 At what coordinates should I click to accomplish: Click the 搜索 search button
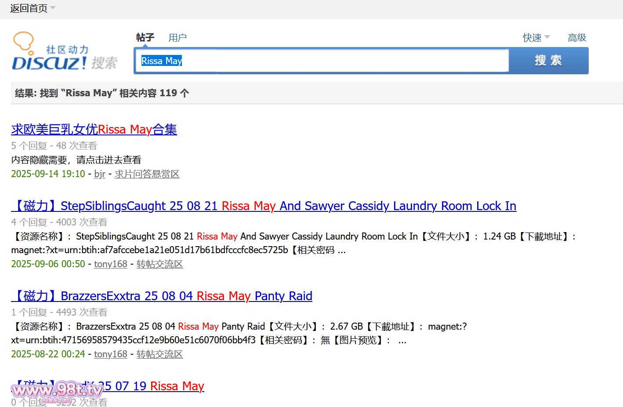548,61
